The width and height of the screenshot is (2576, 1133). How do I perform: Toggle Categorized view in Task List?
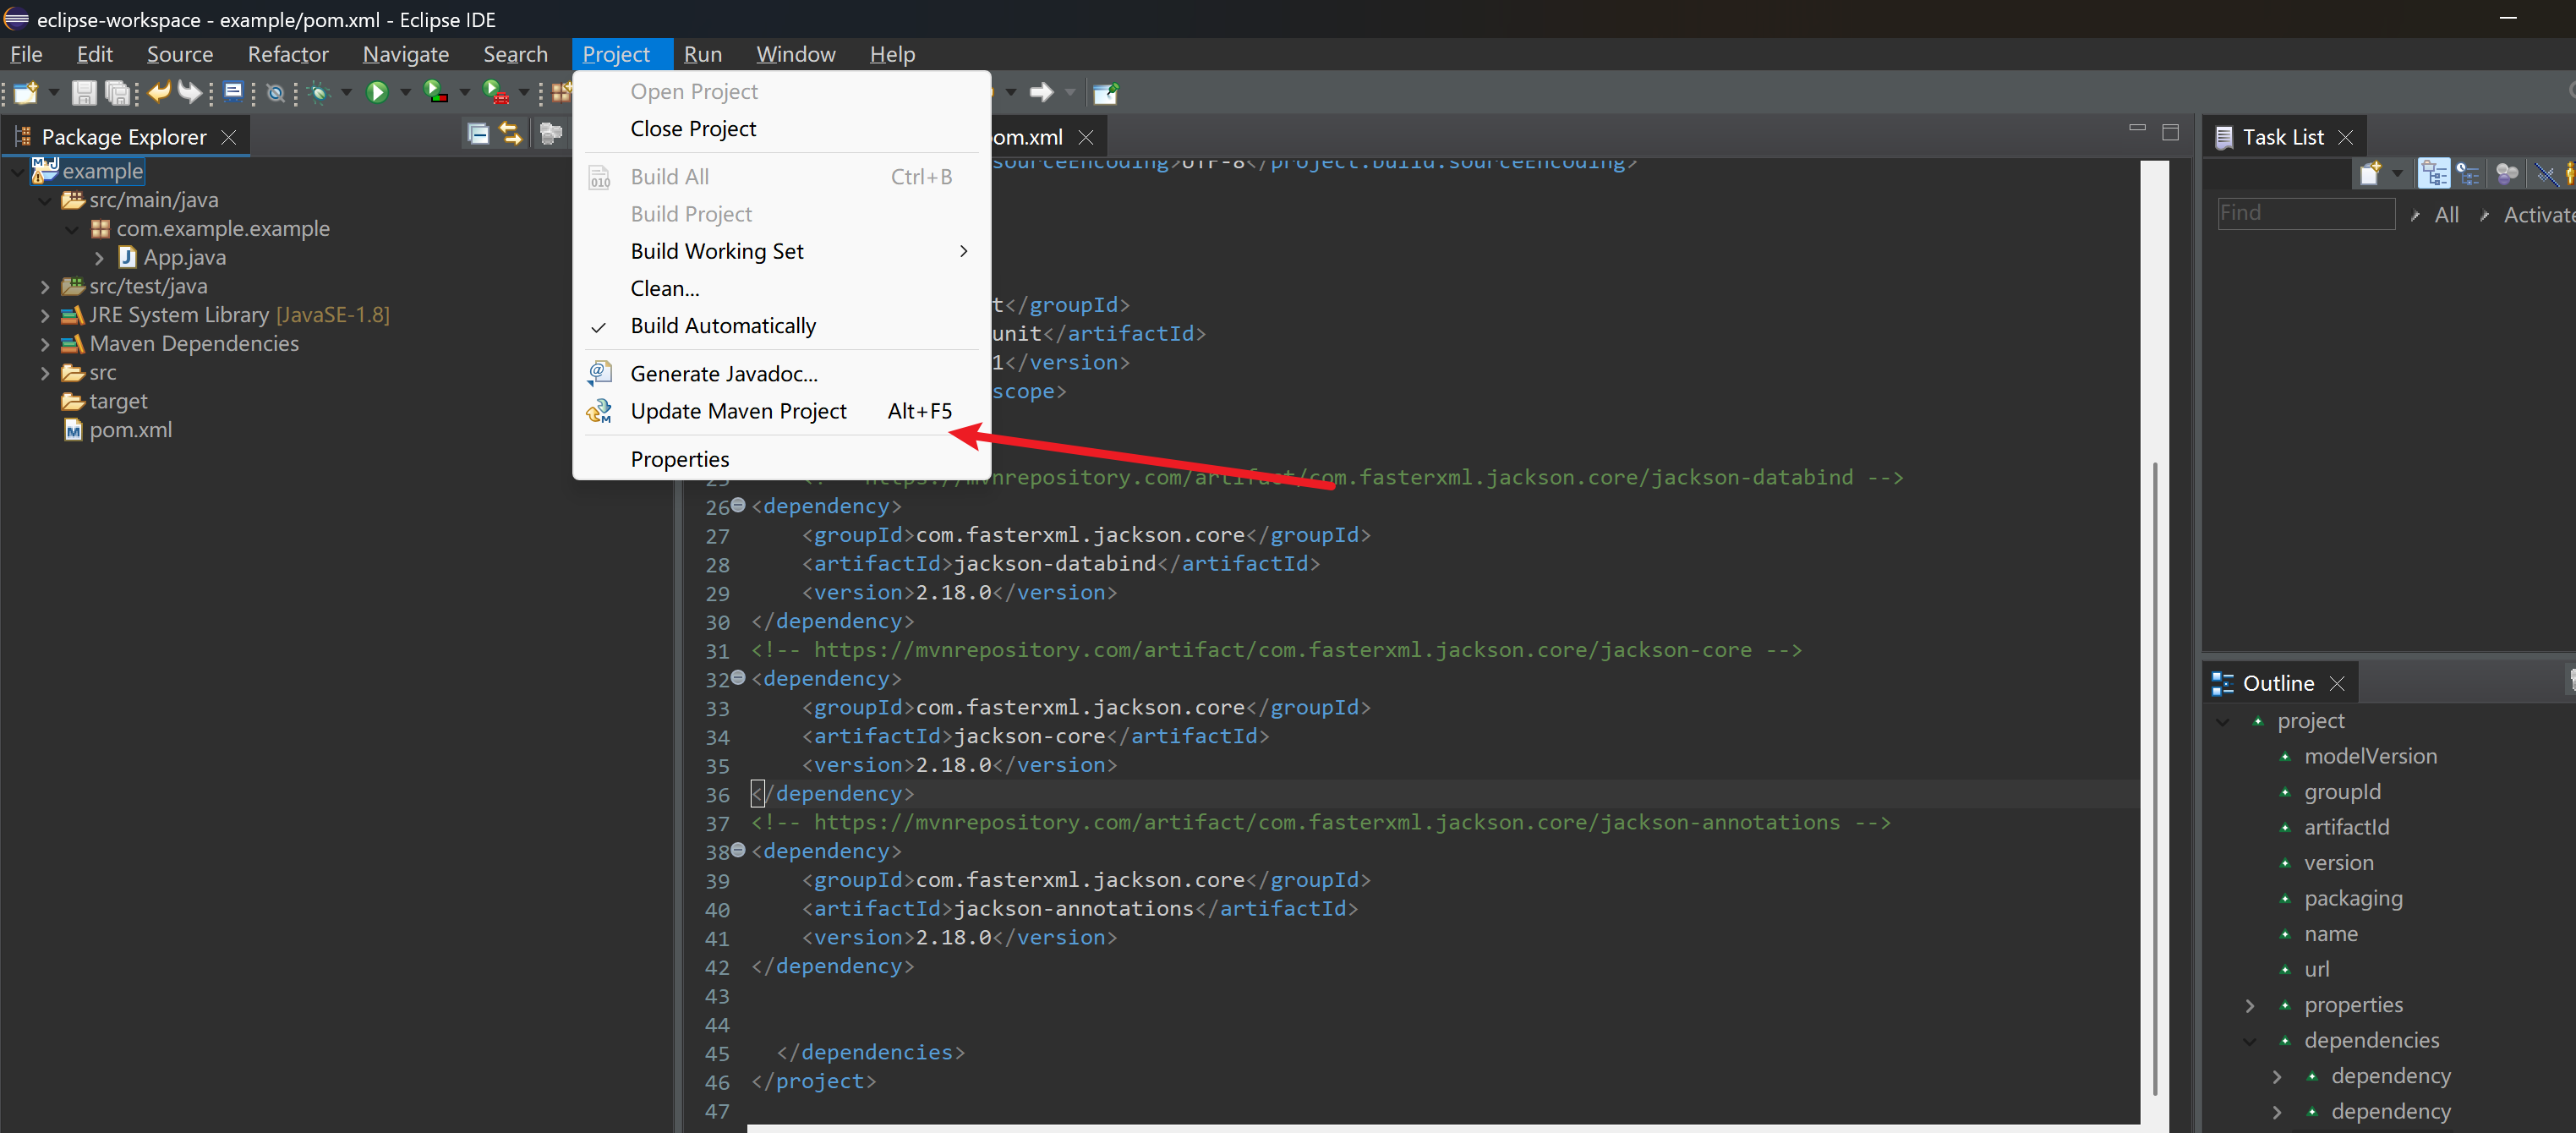click(x=2433, y=174)
